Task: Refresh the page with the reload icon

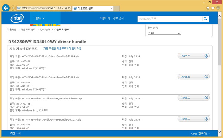Action: pyautogui.click(x=69, y=8)
